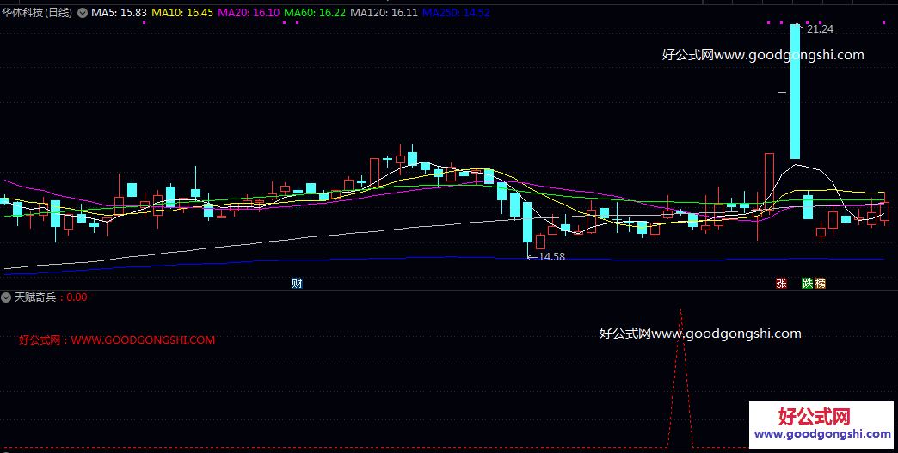Select the tall cyan candlestick near 21.24
Image resolution: width=898 pixels, height=453 pixels.
tap(795, 91)
